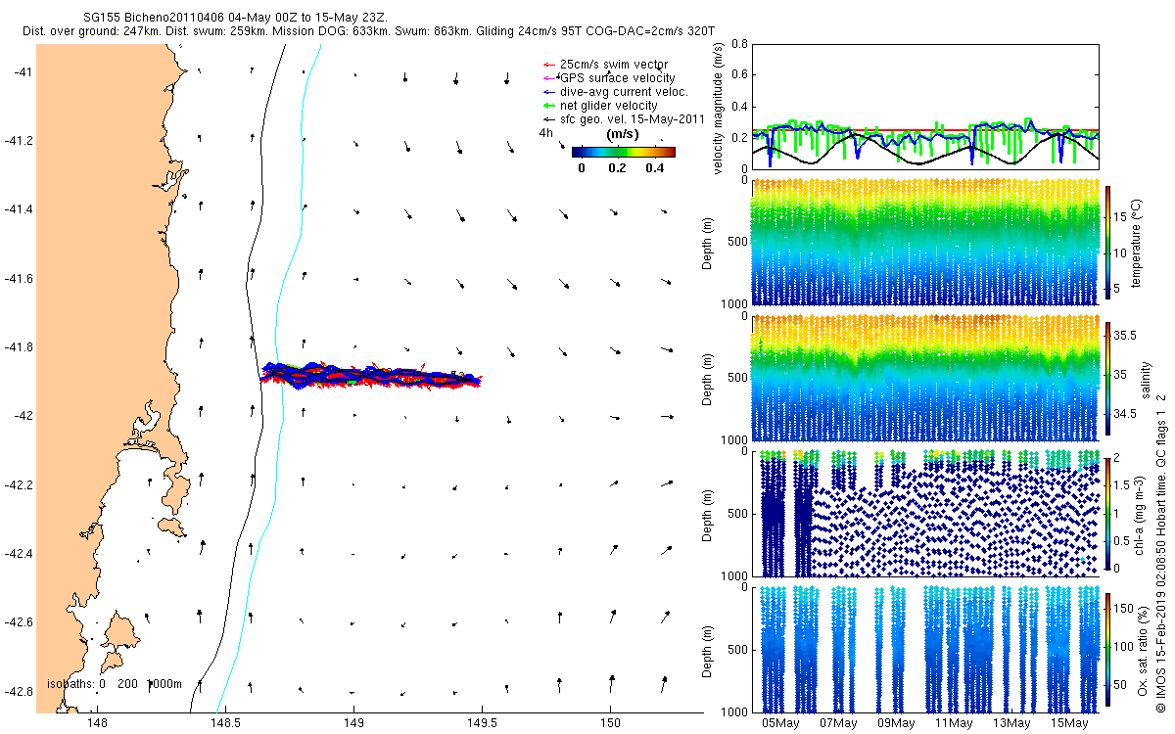Click the salinity depth-section plot
Image resolution: width=1175 pixels, height=734 pixels.
[925, 378]
